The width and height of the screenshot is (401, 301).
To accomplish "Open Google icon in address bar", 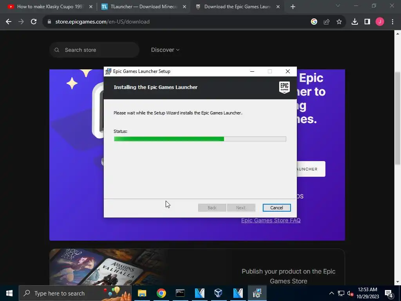I will coord(314,22).
